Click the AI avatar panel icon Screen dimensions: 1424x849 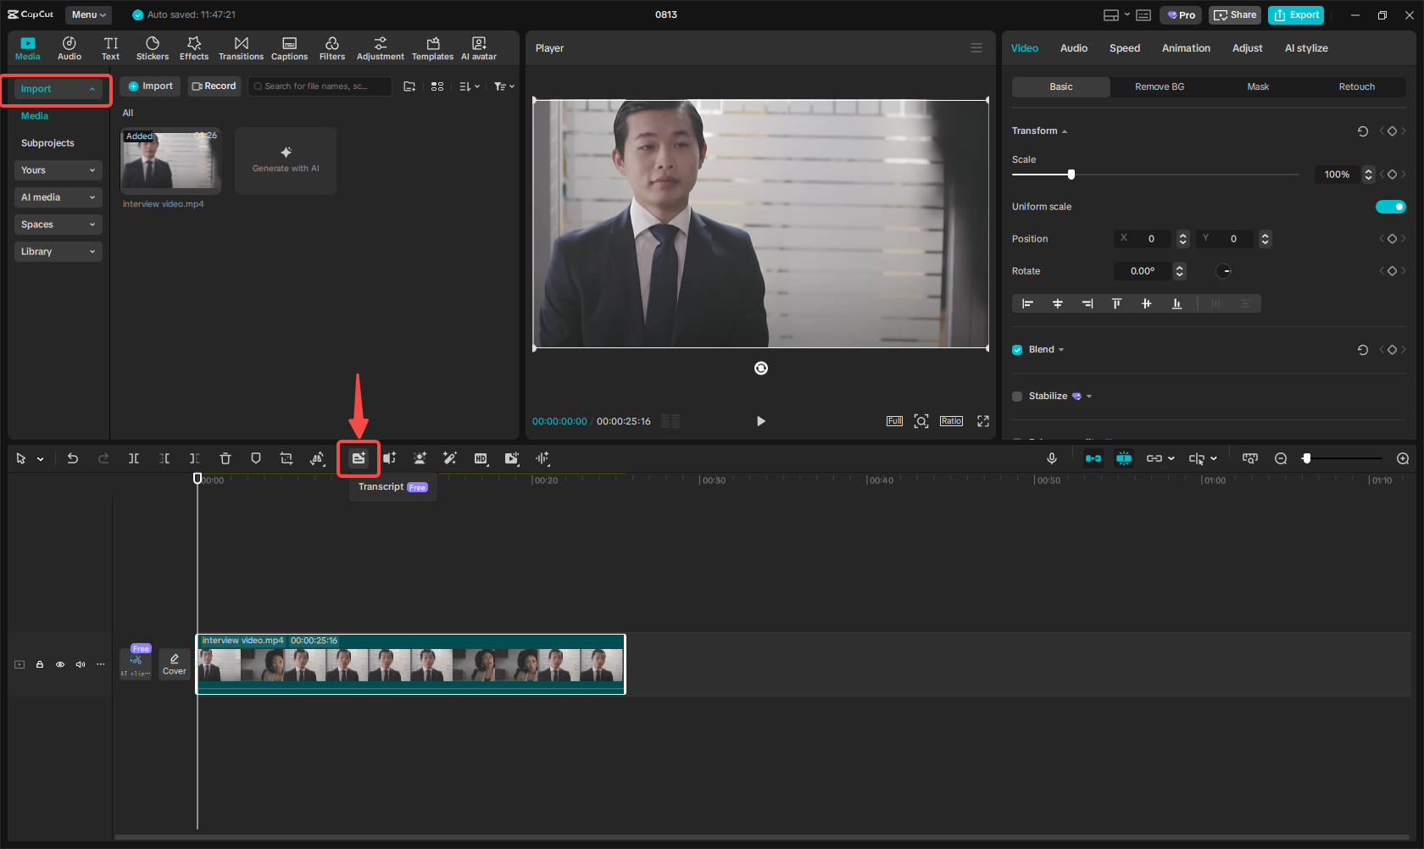point(478,47)
